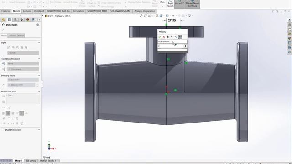Expand the Part1 flyout tree

[x=42, y=16]
